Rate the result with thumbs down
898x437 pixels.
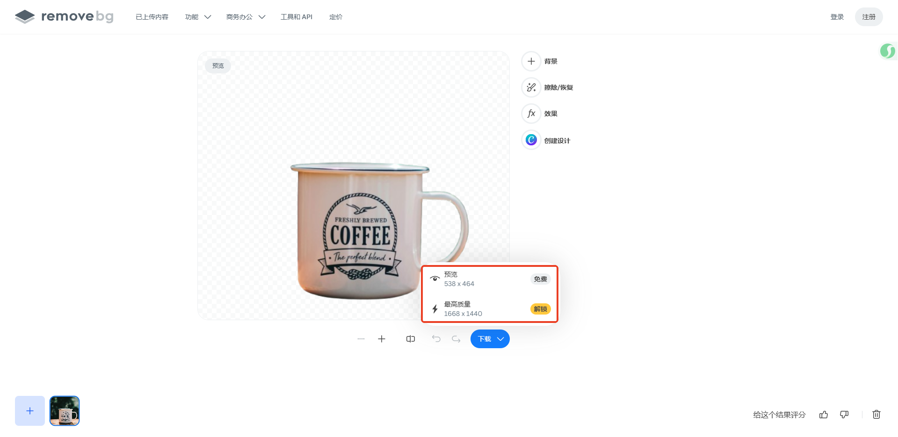(844, 415)
